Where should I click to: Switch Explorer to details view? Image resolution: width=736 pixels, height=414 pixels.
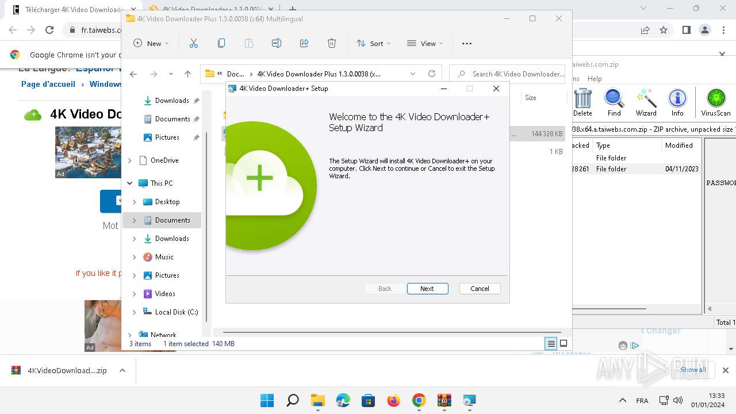[551, 344]
